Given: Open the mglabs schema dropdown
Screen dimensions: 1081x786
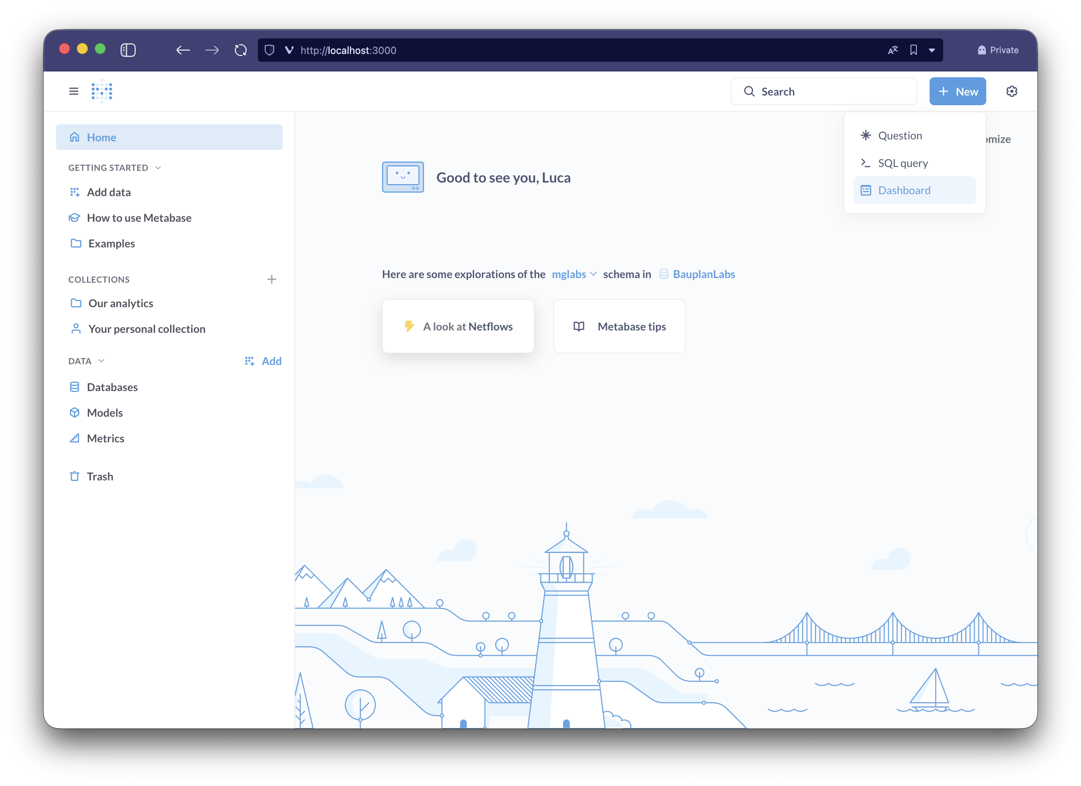Looking at the screenshot, I should pyautogui.click(x=574, y=274).
